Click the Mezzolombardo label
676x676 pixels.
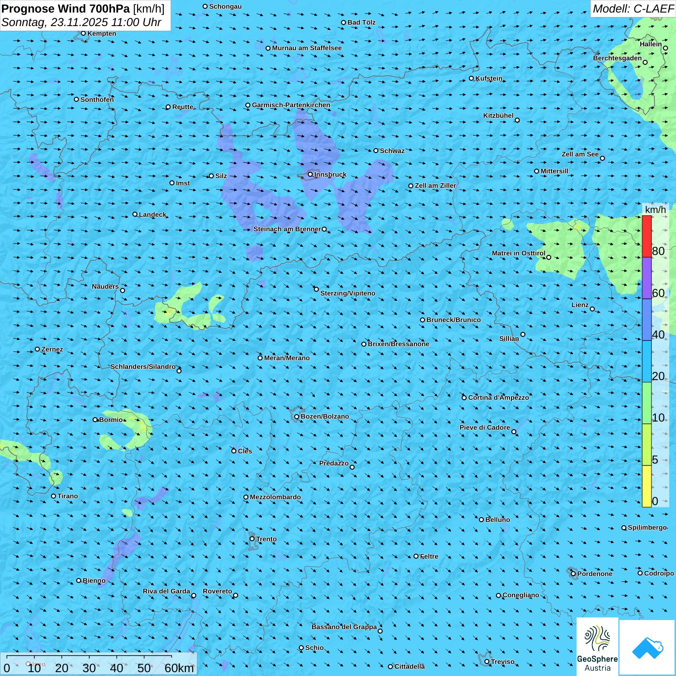coord(275,497)
